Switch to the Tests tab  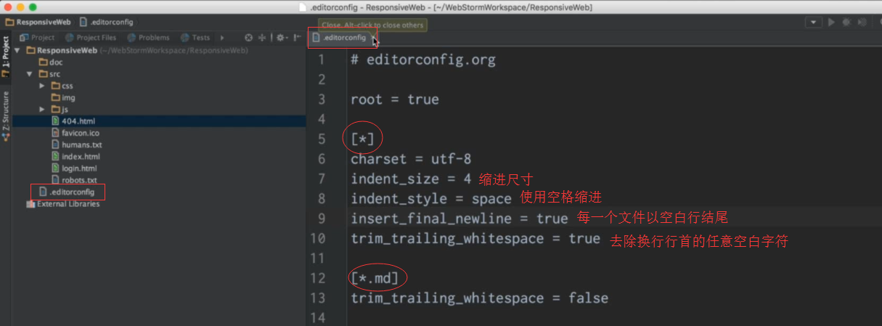[x=195, y=37]
